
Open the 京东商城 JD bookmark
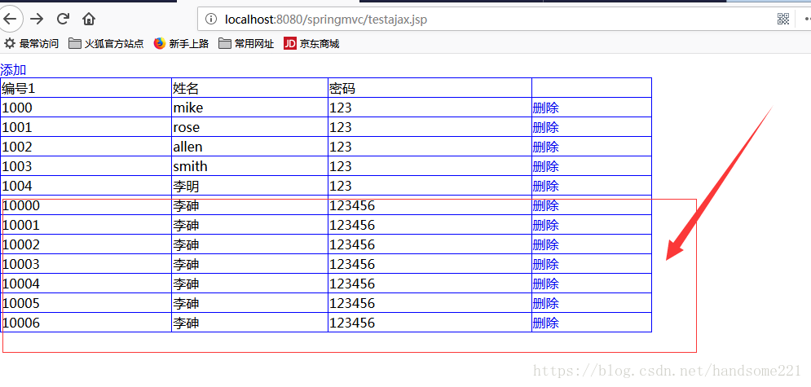coord(312,44)
